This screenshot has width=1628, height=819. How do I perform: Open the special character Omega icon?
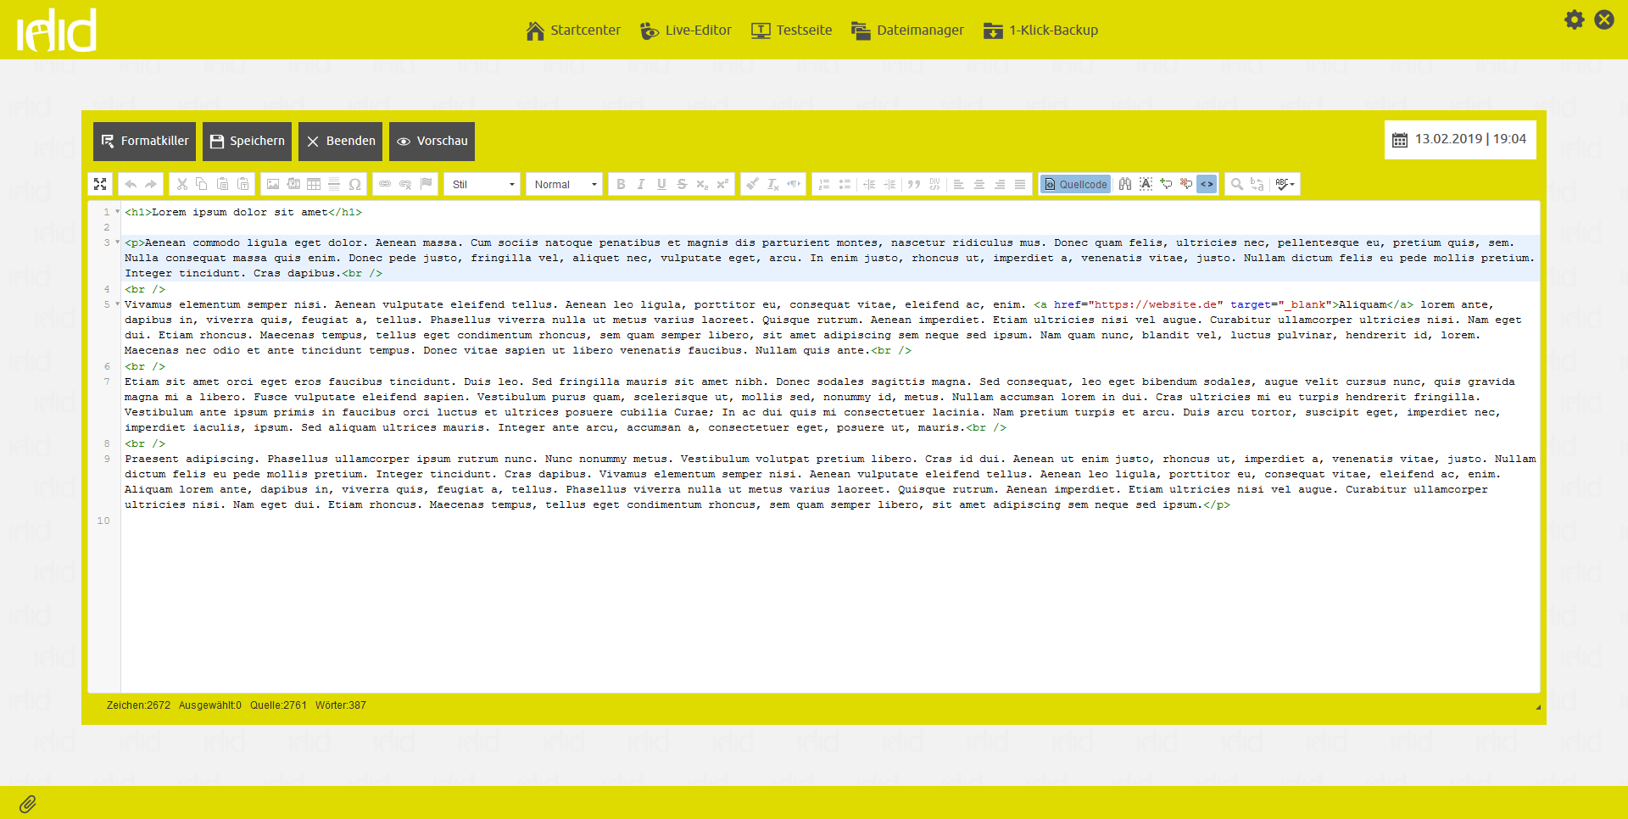(x=354, y=184)
